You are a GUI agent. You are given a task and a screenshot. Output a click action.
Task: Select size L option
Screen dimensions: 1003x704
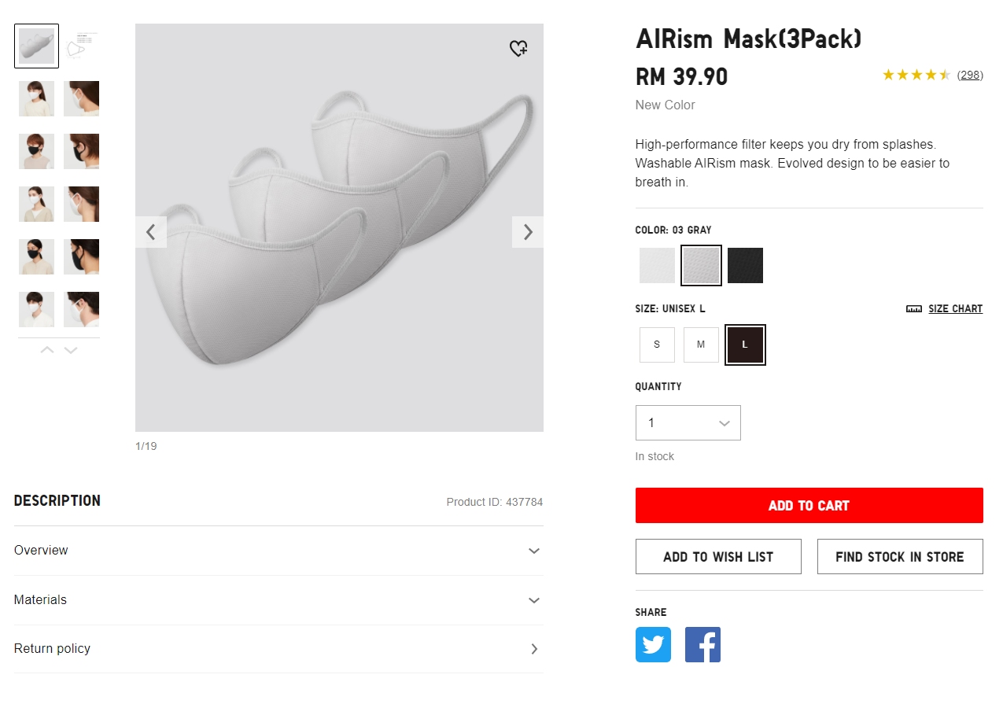[x=745, y=345]
